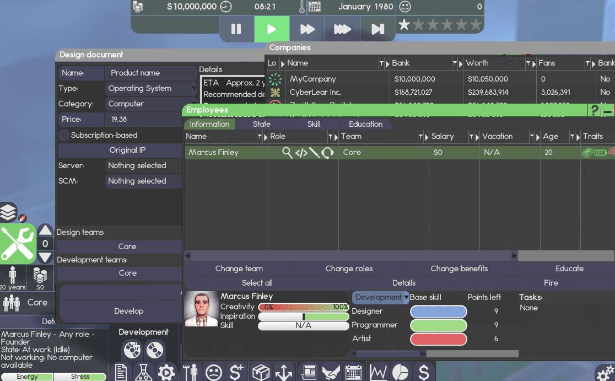
Task: Click the three-way arrows icon
Action: (x=284, y=372)
